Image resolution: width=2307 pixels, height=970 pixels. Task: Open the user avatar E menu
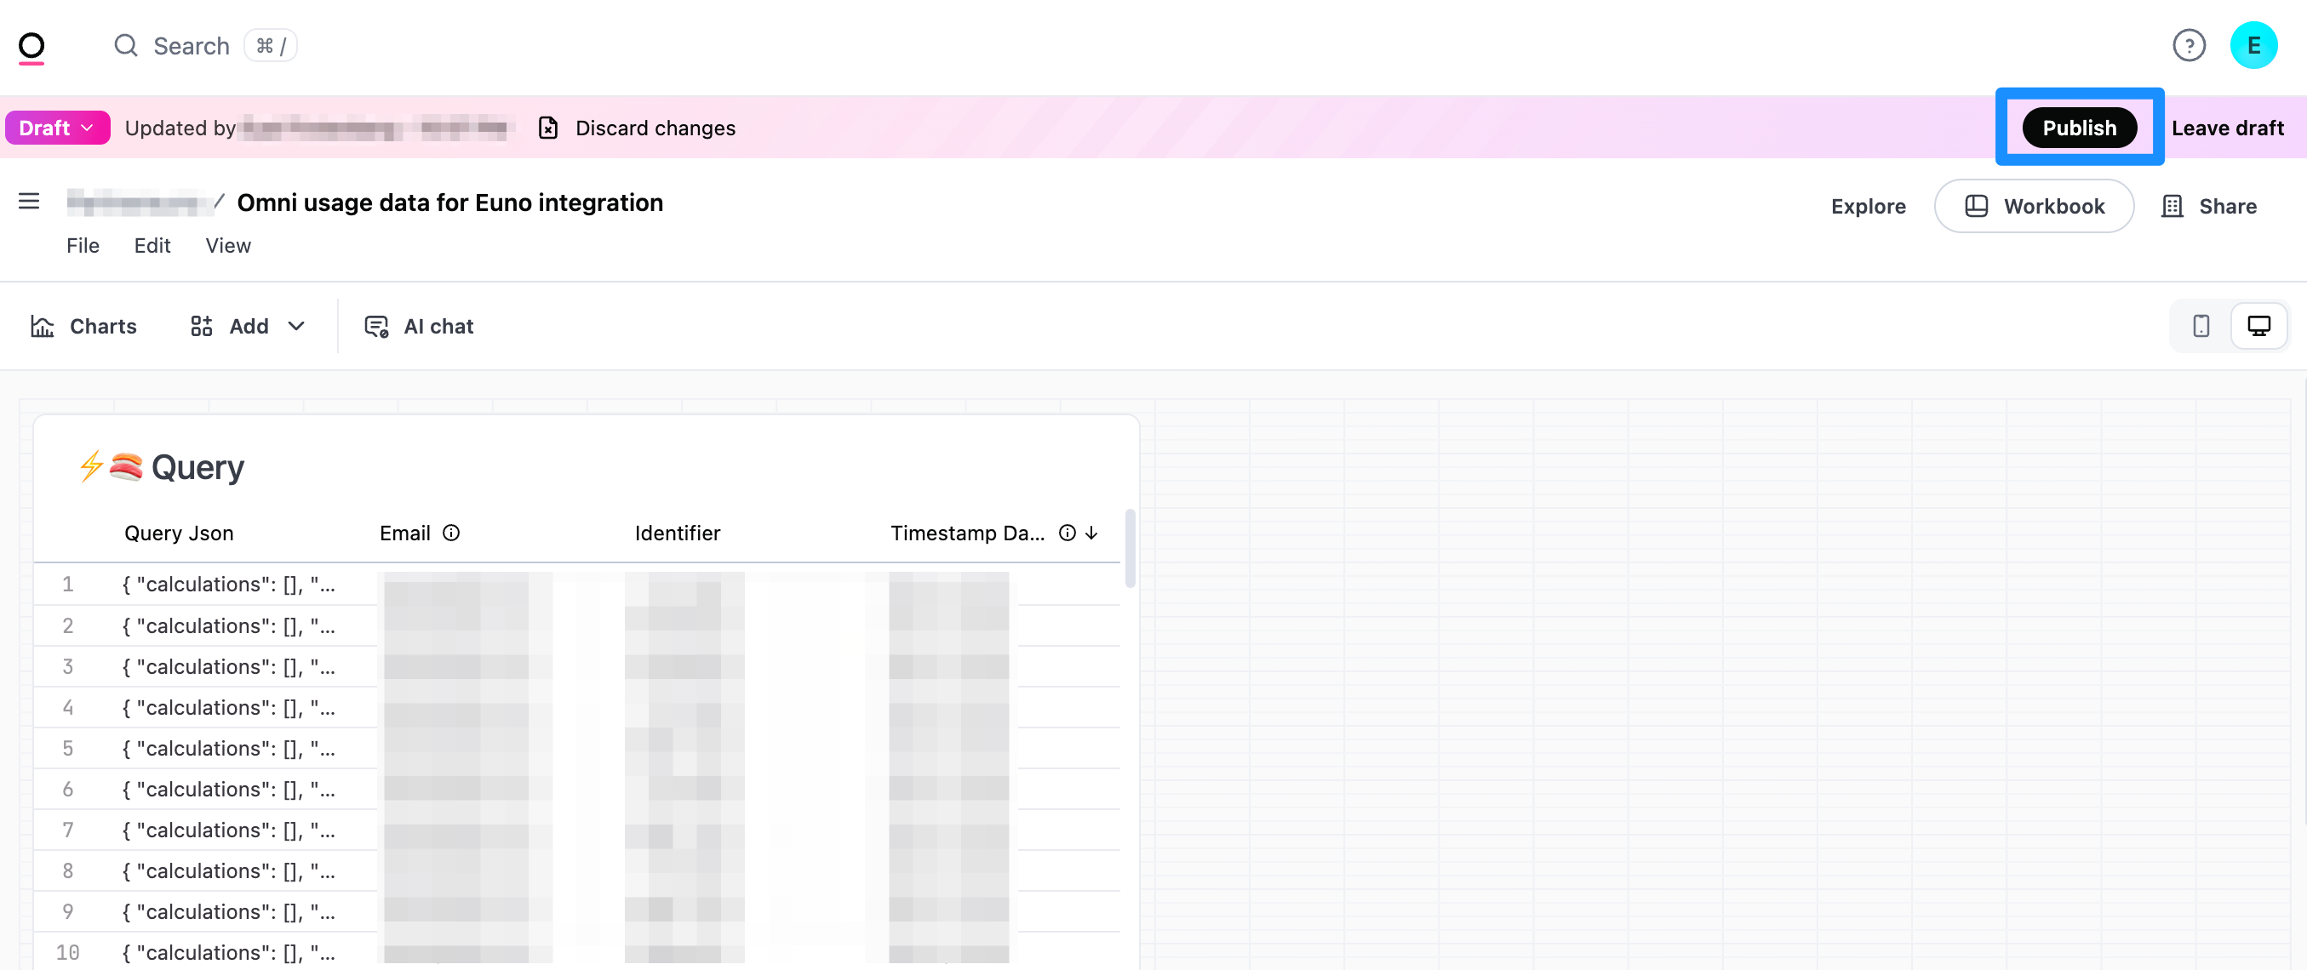point(2253,46)
